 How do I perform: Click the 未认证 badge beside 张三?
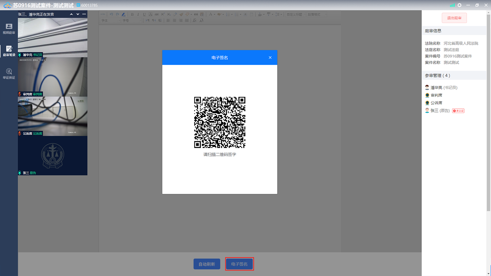point(458,111)
